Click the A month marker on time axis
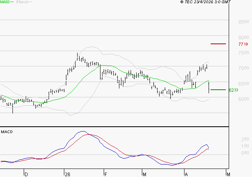This screenshot has height=177, width=252. point(186,175)
